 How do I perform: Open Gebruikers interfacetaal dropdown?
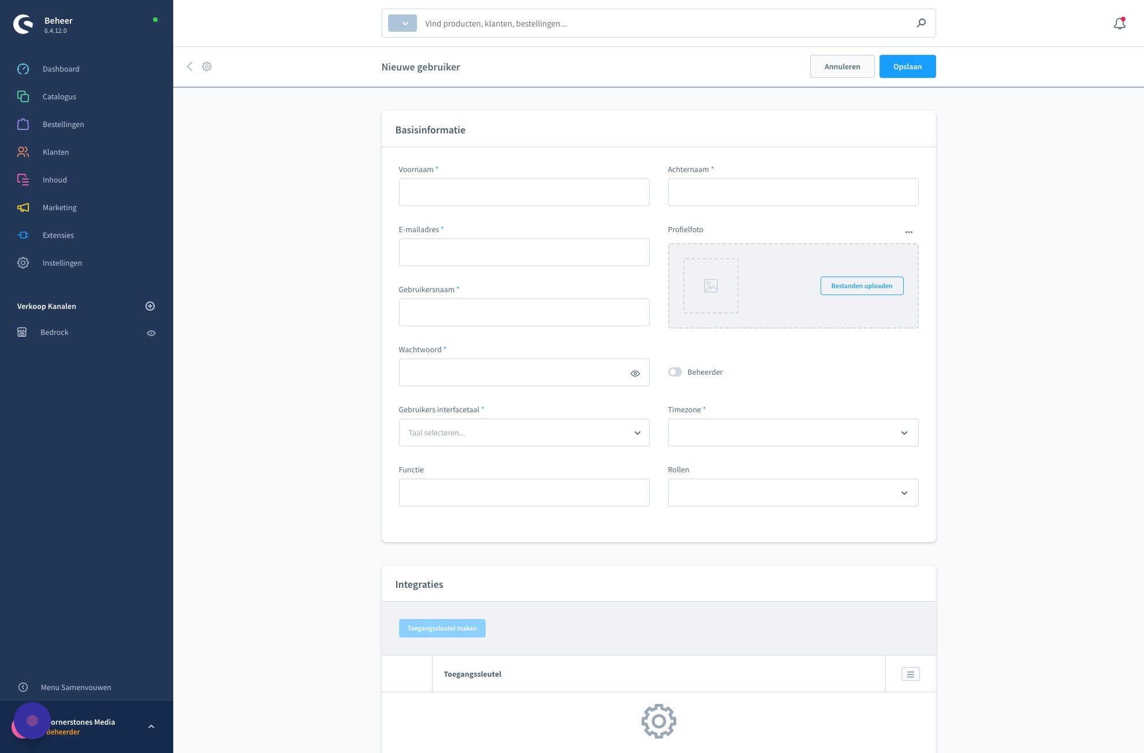(x=524, y=433)
